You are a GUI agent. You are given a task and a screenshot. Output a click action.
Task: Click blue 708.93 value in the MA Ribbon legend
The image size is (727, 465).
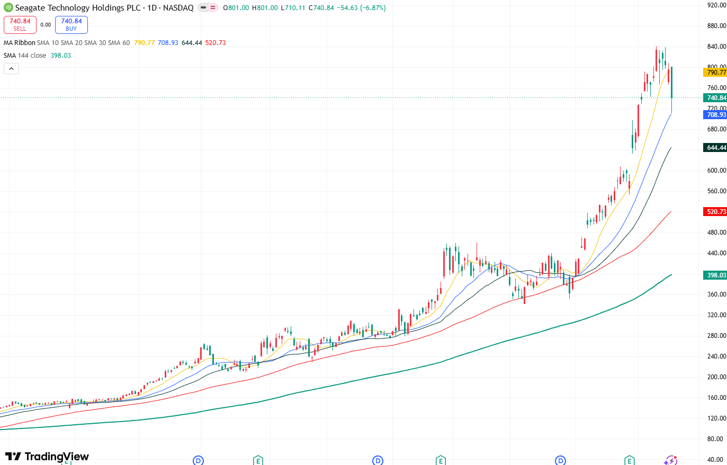click(x=168, y=43)
